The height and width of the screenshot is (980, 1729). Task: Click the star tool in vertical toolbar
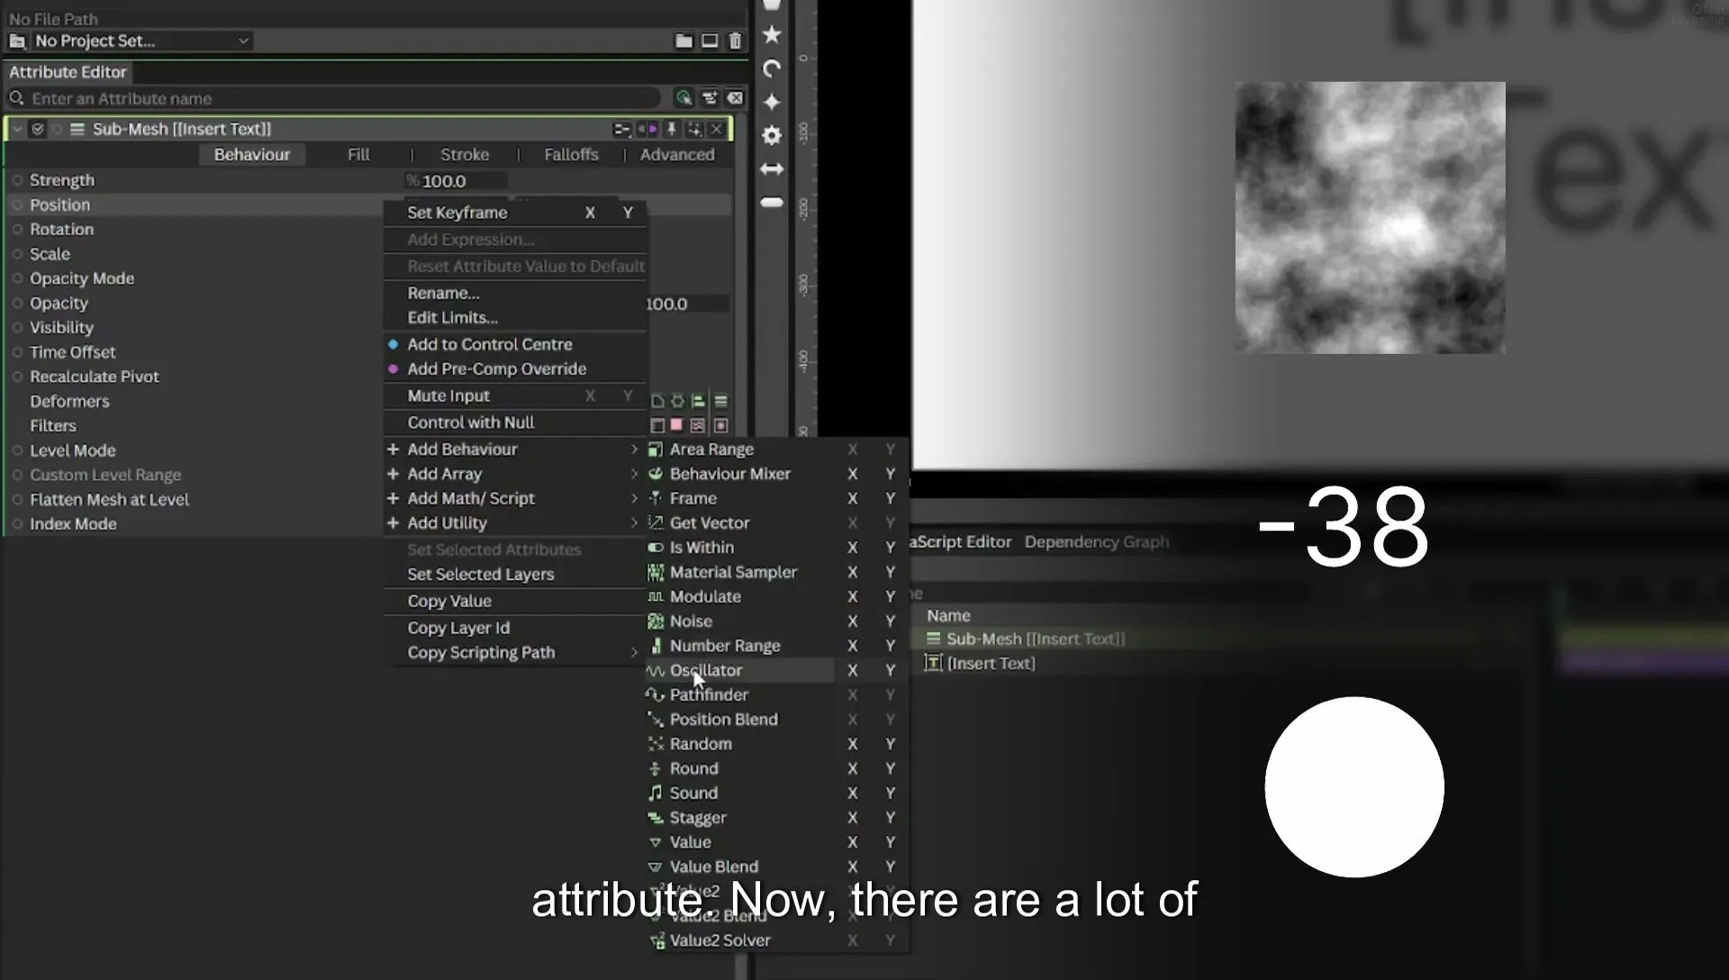point(772,34)
